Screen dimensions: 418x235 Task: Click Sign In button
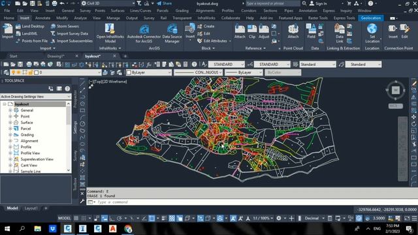pos(318,3)
